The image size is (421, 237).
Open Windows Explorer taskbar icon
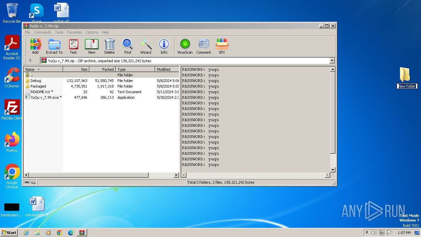[37, 233]
